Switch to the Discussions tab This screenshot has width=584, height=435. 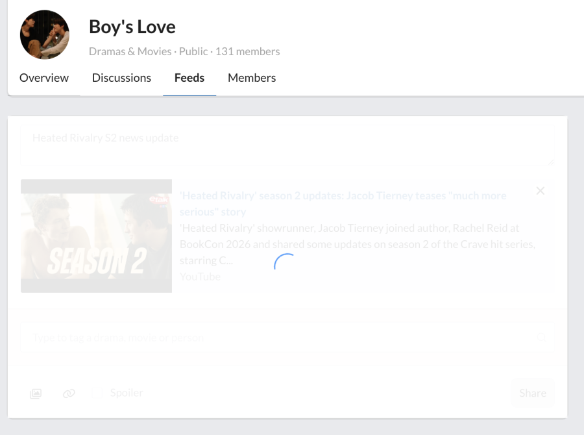121,78
